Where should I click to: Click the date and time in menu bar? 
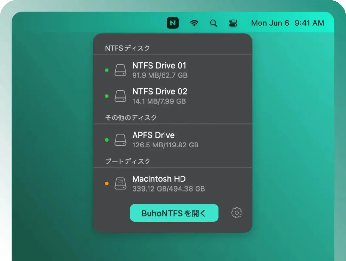click(x=287, y=23)
